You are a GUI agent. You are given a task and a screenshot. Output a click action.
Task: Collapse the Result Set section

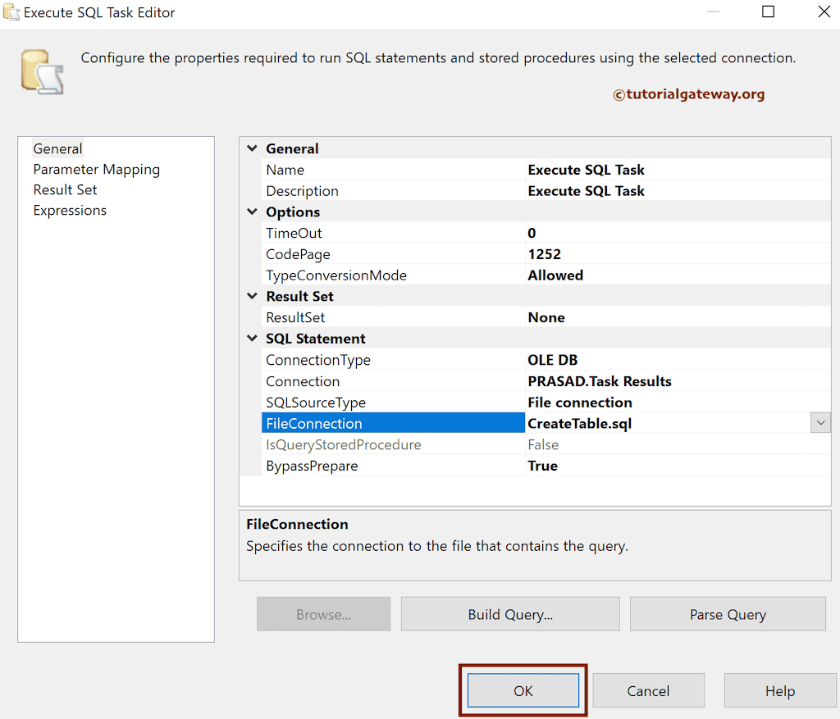[252, 296]
